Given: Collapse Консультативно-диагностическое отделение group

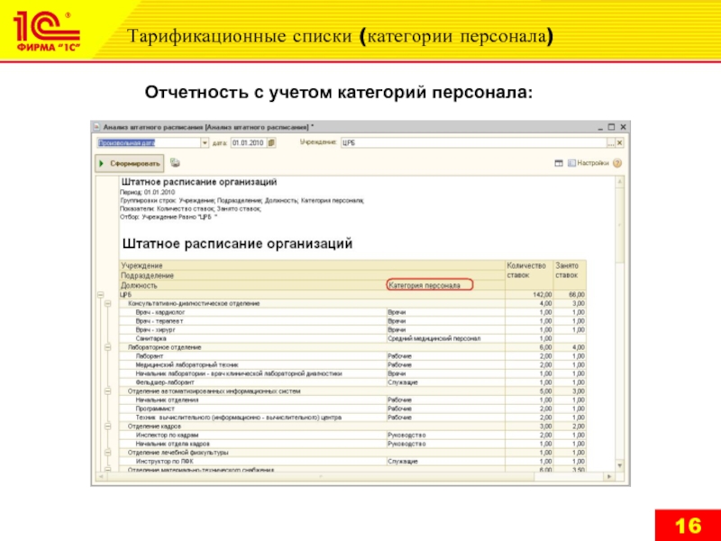Looking at the screenshot, I should (107, 303).
